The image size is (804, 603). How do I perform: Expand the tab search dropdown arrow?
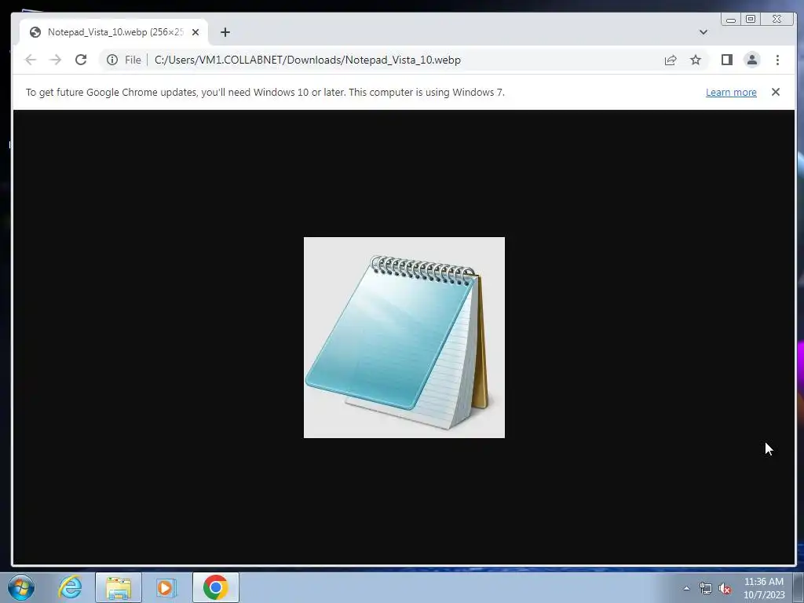pos(703,32)
